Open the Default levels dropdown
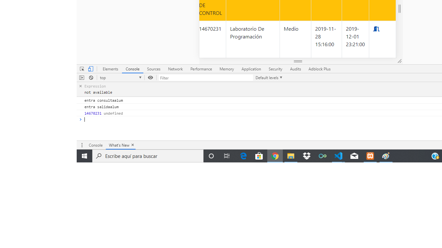 coord(269,78)
